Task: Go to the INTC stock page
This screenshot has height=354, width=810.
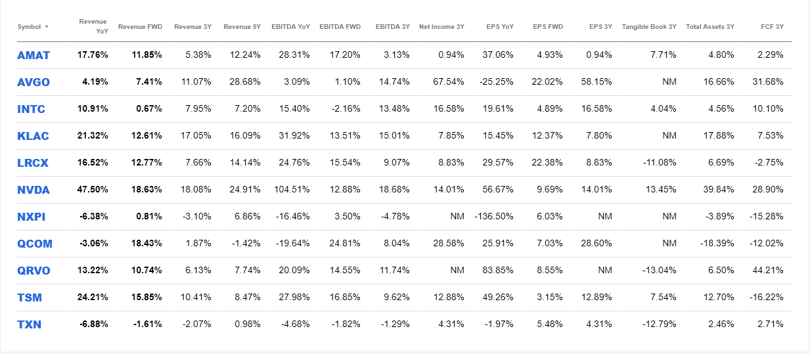Action: (x=32, y=109)
